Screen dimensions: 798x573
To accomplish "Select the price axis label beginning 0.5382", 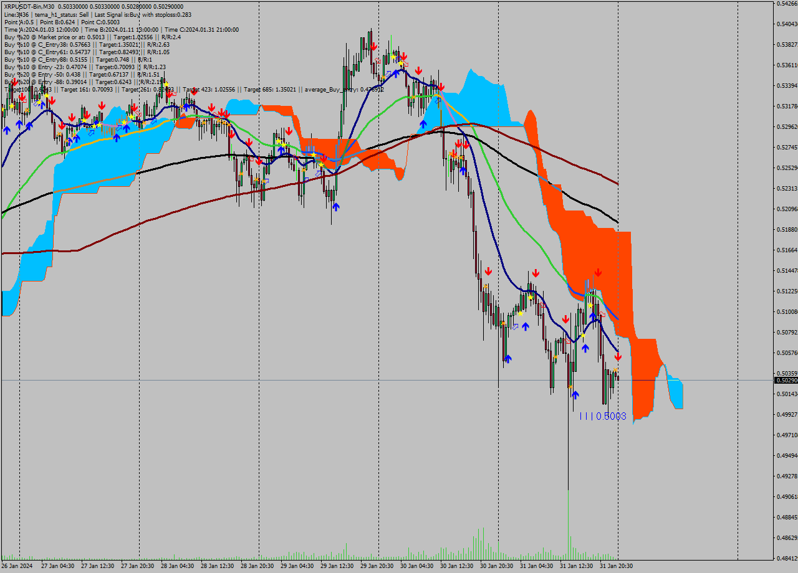I will point(787,44).
